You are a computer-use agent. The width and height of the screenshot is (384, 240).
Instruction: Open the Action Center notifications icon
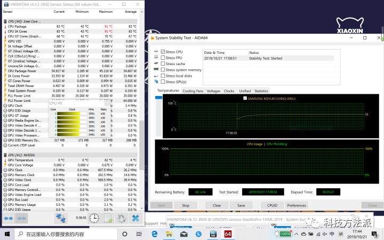[x=375, y=235]
